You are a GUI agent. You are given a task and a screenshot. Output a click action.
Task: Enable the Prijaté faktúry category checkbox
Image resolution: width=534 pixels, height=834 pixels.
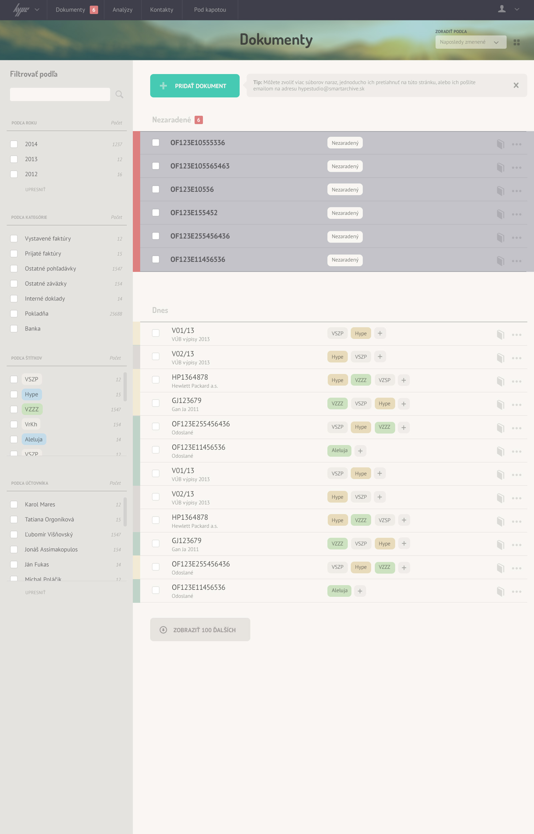click(14, 254)
